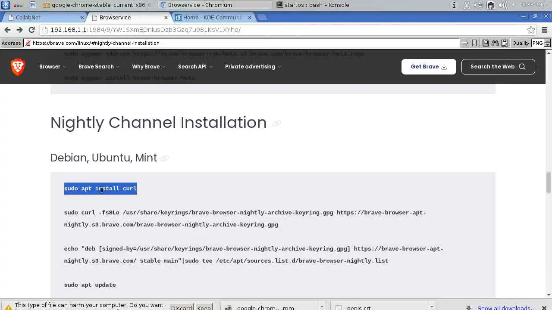Screen dimensions: 552x310
Task: Click the Search the Web button
Action: (x=498, y=67)
